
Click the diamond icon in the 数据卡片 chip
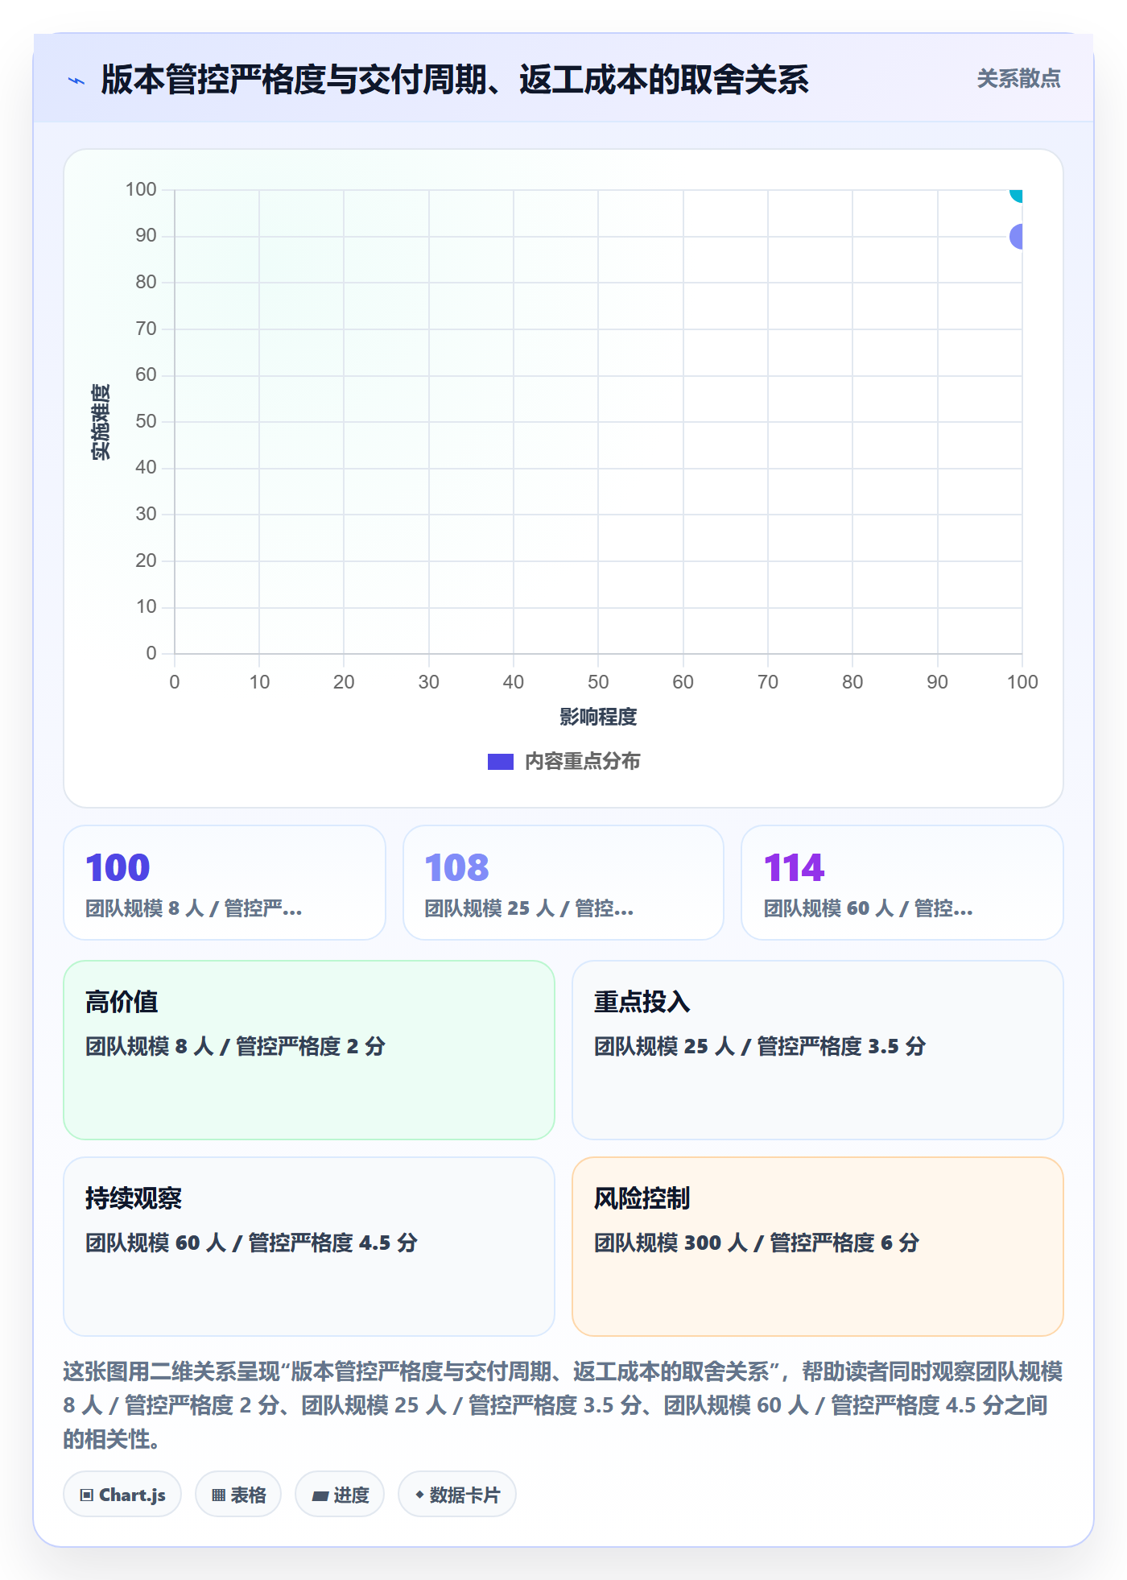click(x=419, y=1495)
